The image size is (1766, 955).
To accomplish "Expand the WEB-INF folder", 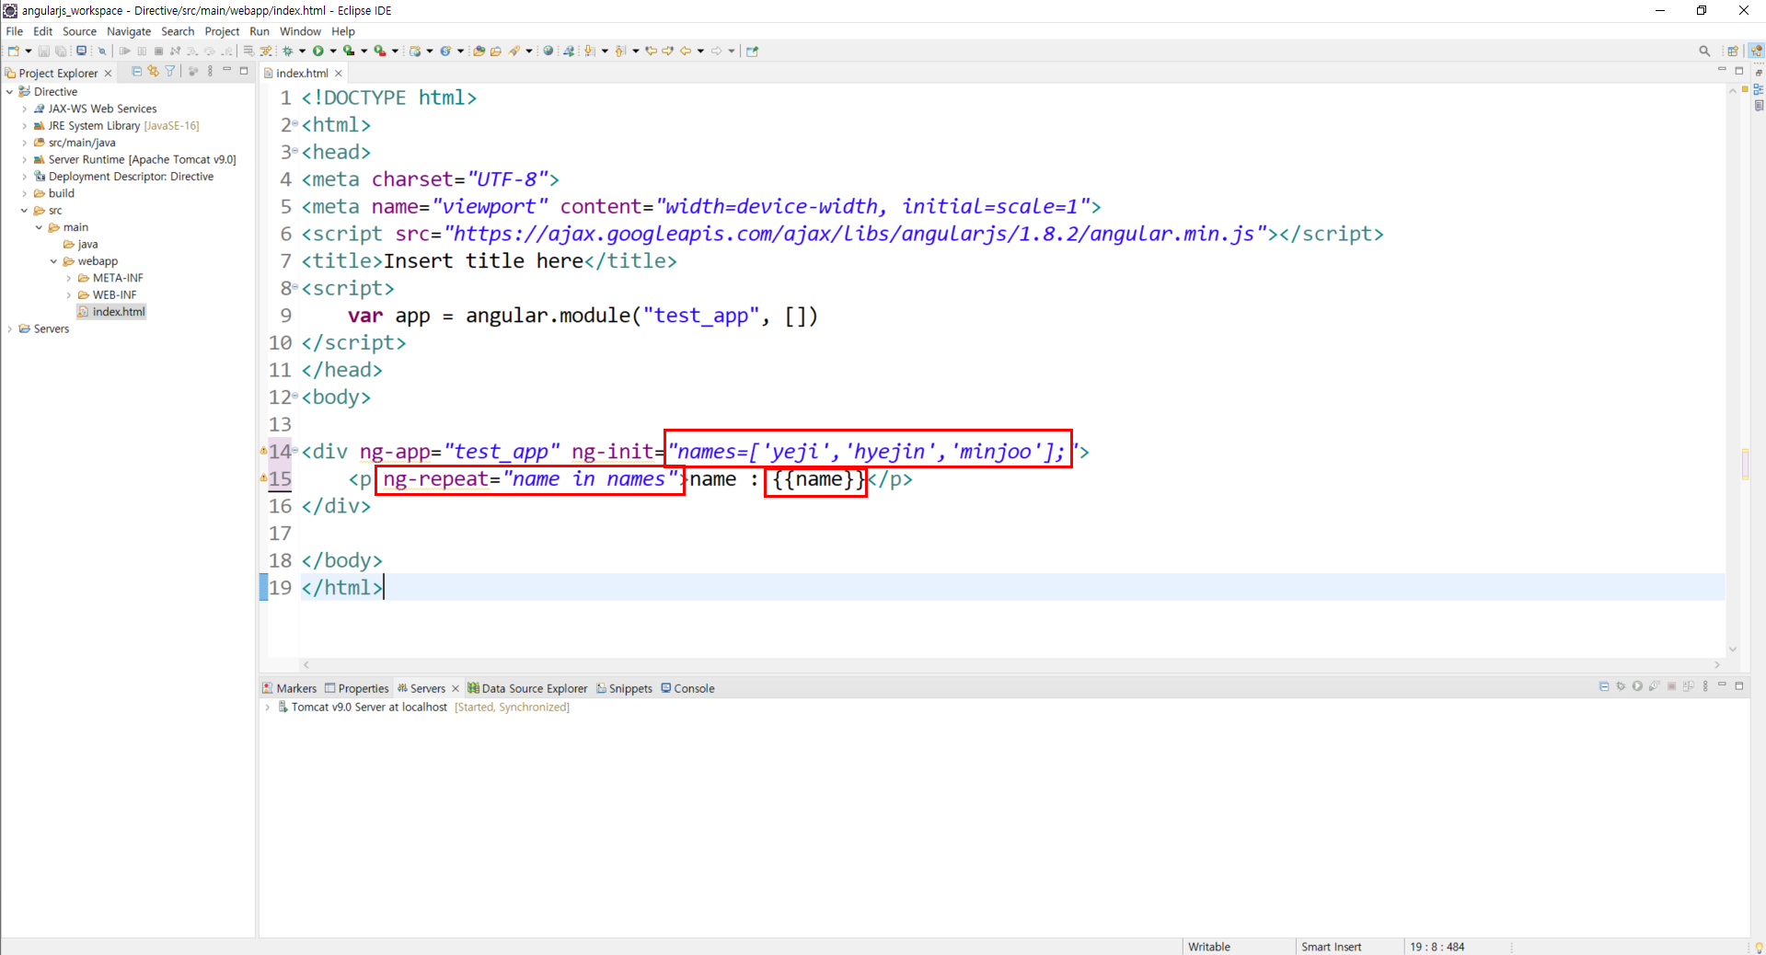I will (x=68, y=294).
